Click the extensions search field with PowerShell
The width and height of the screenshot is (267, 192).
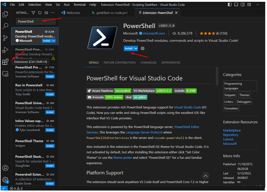pos(36,22)
